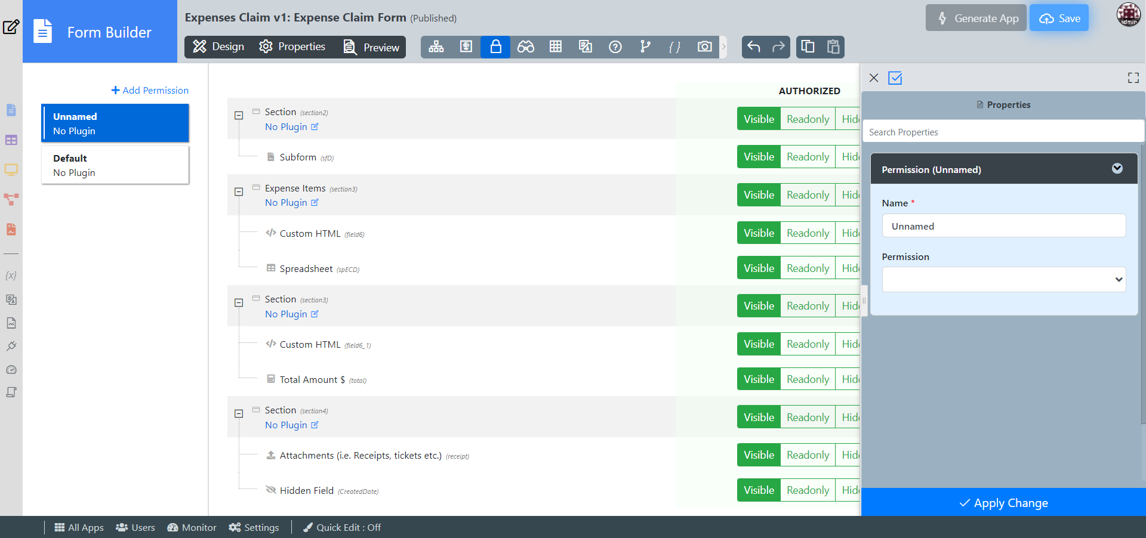Screen dimensions: 1146x538
Task: Click the admin user avatar
Action: coord(1129,15)
